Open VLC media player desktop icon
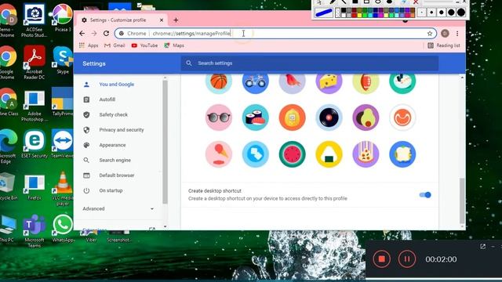 click(63, 189)
